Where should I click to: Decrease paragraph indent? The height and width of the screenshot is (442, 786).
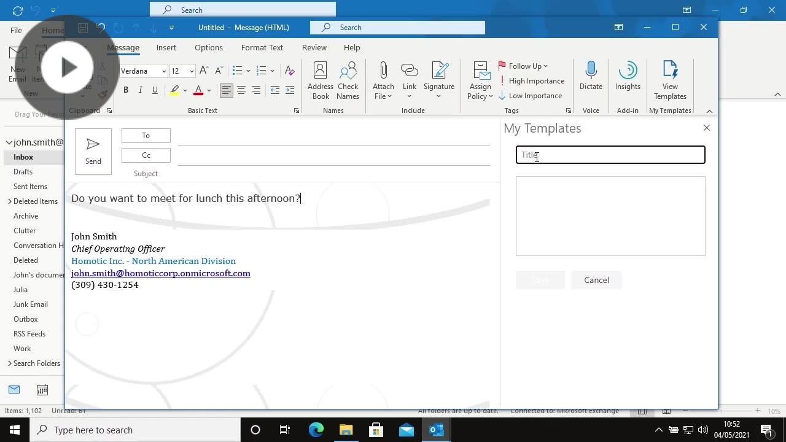pyautogui.click(x=274, y=90)
